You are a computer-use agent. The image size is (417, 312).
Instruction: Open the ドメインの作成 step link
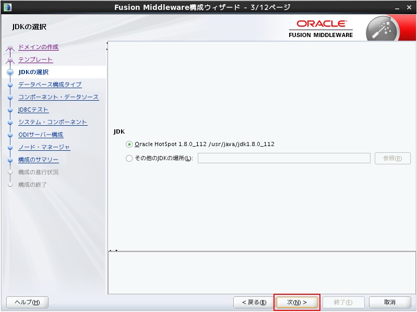38,47
